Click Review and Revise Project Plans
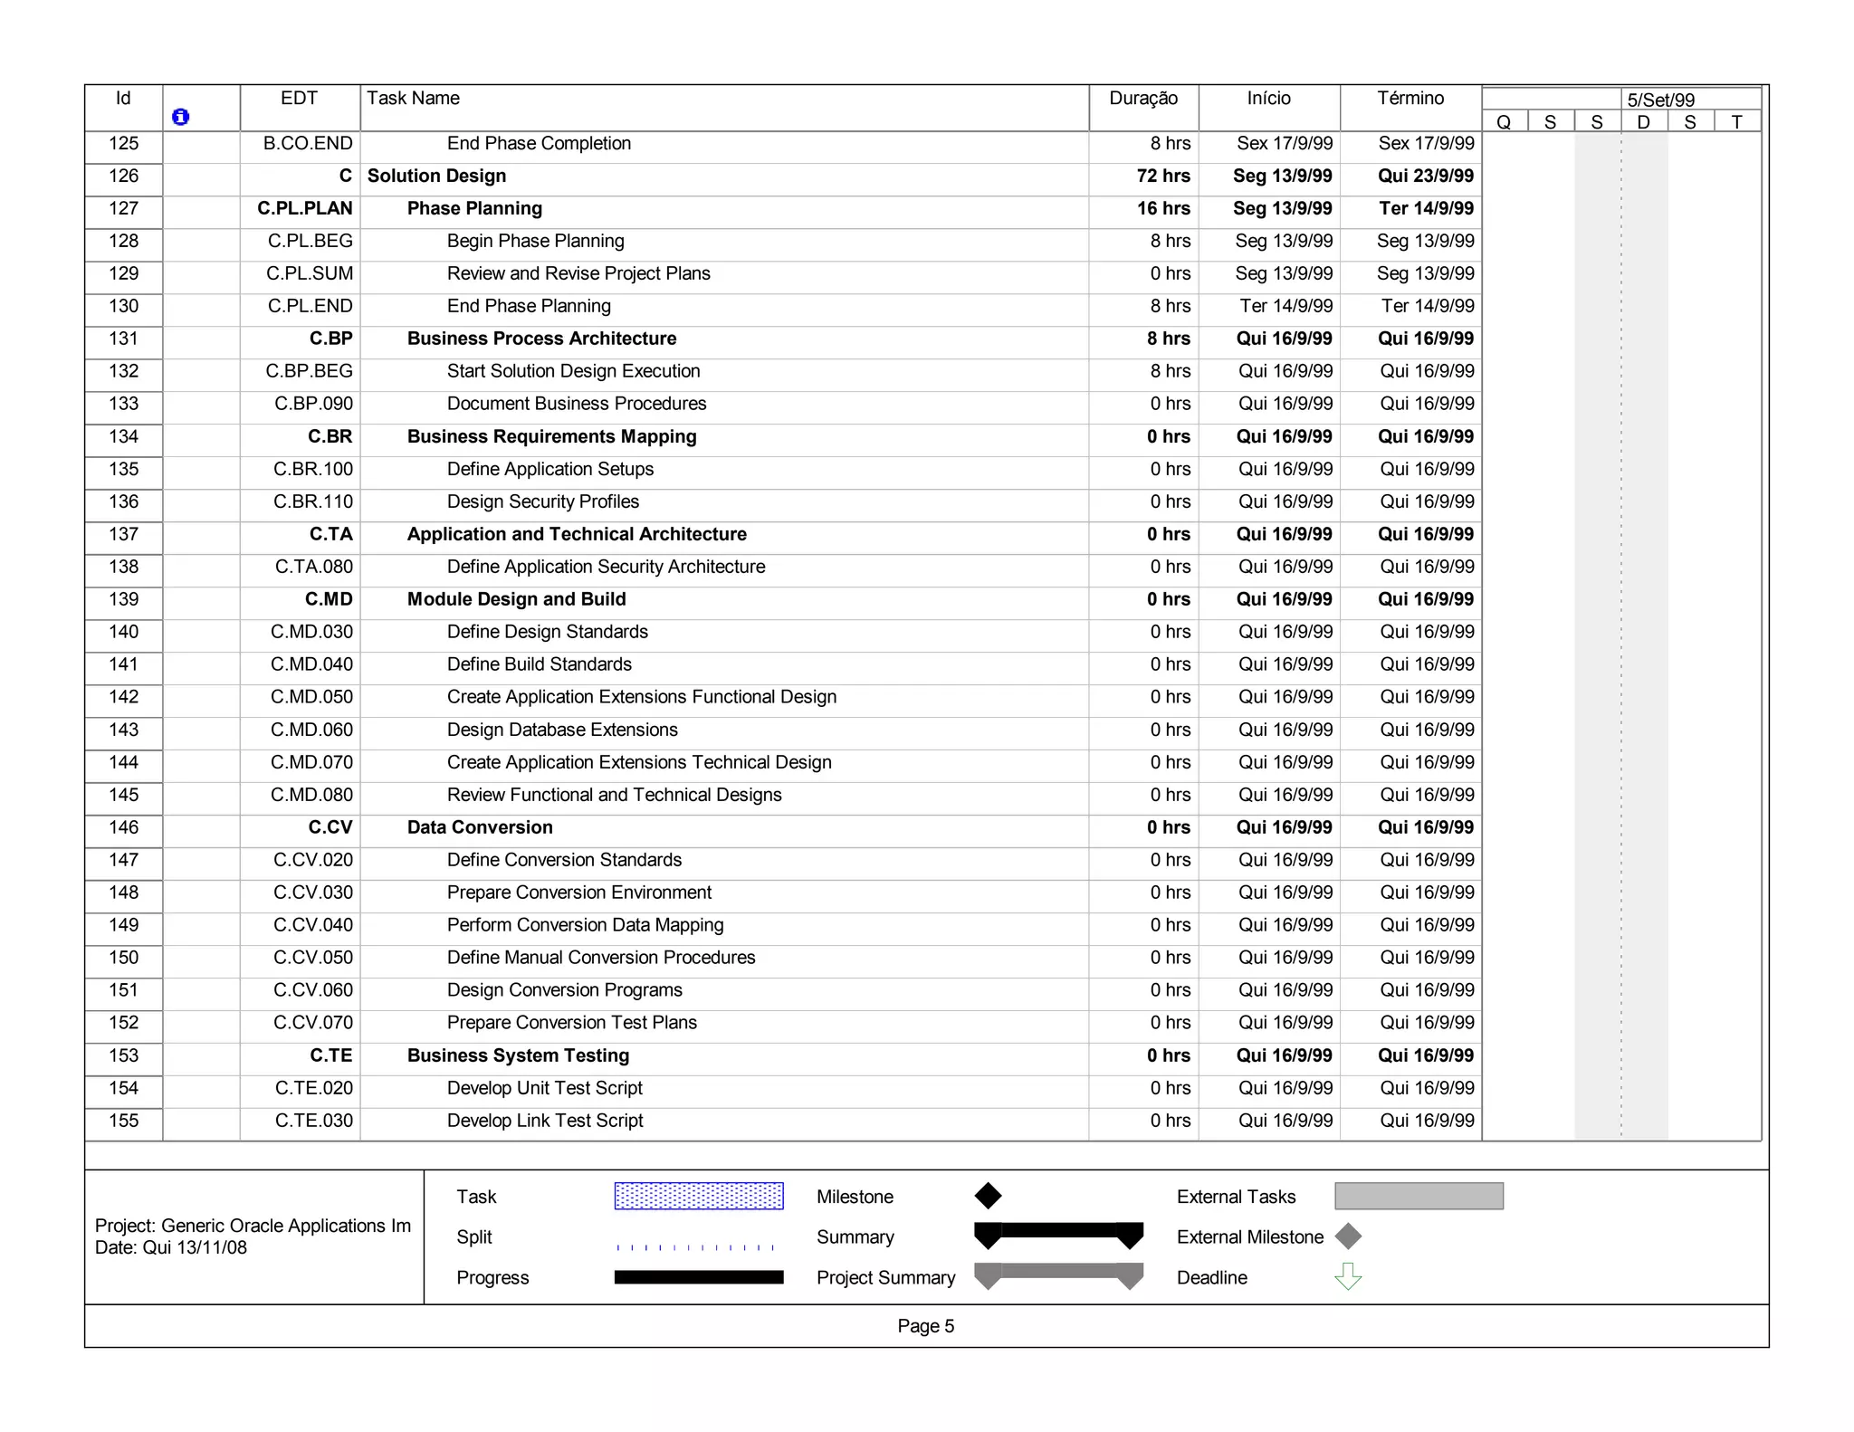This screenshot has width=1854, height=1432. [578, 273]
